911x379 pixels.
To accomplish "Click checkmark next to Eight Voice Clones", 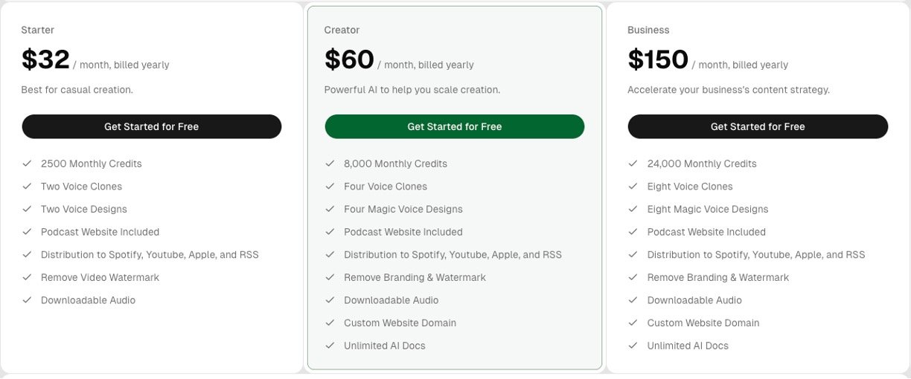I will pos(633,187).
